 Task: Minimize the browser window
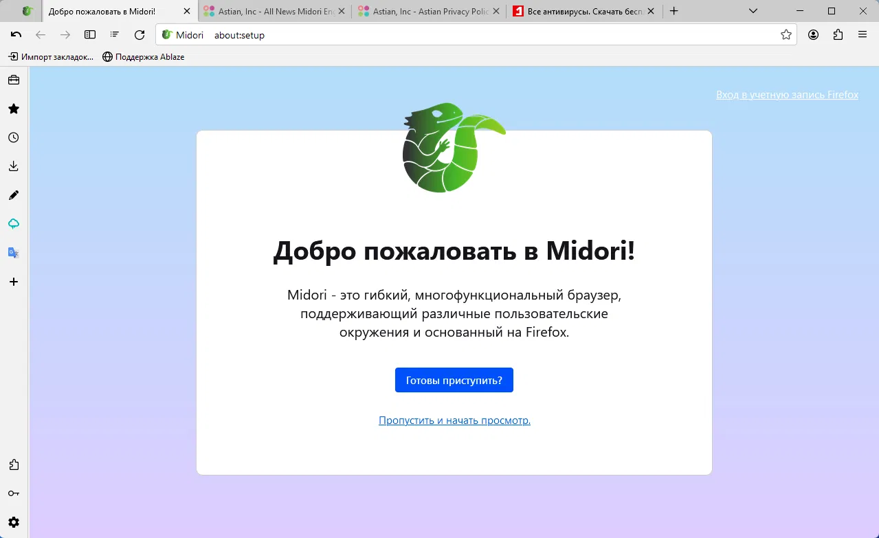click(799, 11)
